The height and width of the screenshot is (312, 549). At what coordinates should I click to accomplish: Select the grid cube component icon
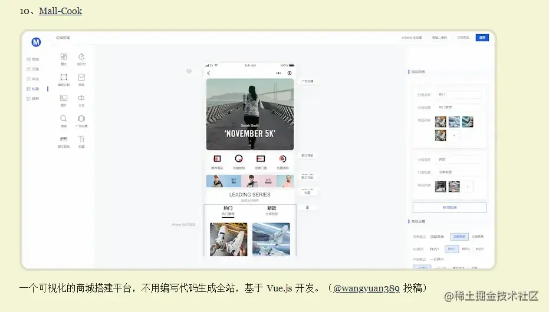pyautogui.click(x=63, y=57)
